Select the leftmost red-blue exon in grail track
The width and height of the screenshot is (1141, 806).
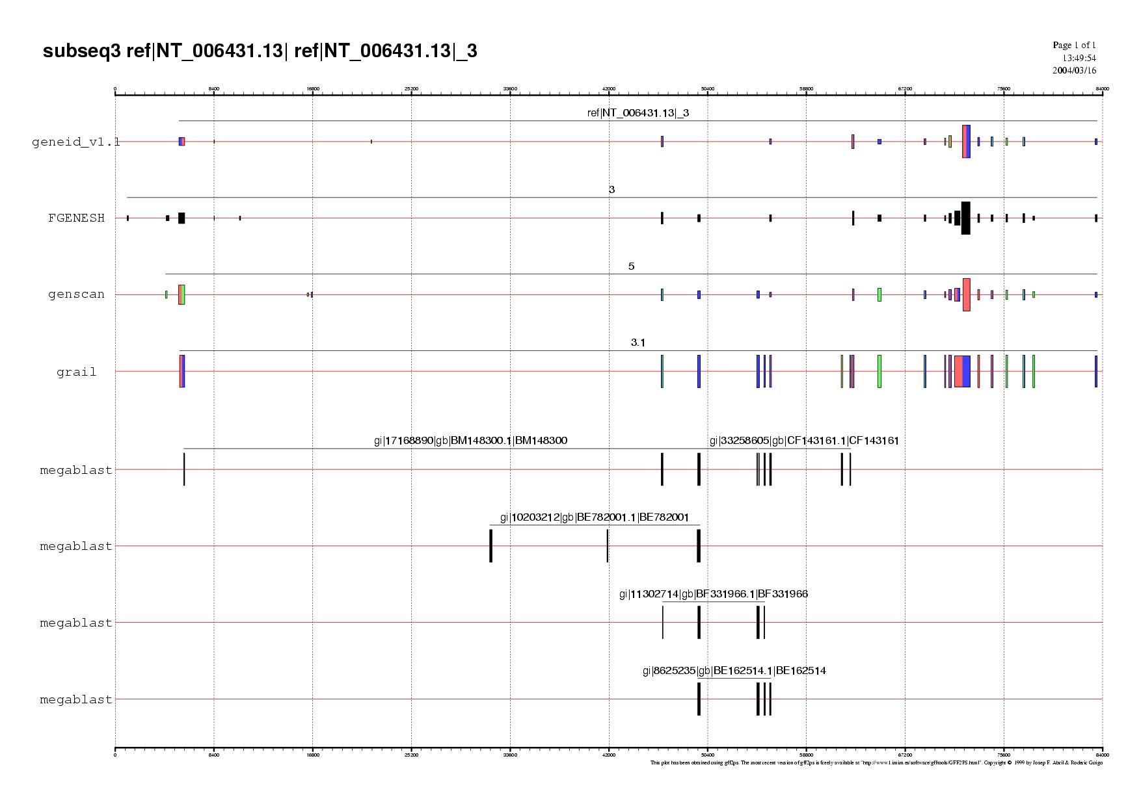pyautogui.click(x=182, y=371)
